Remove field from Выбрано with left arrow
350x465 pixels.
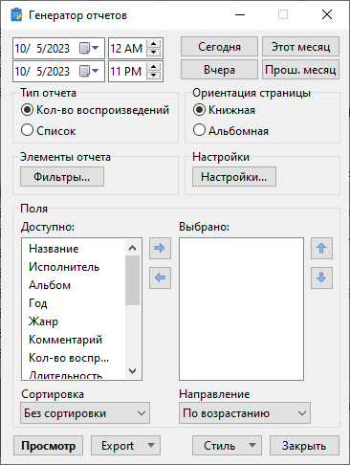coord(160,277)
